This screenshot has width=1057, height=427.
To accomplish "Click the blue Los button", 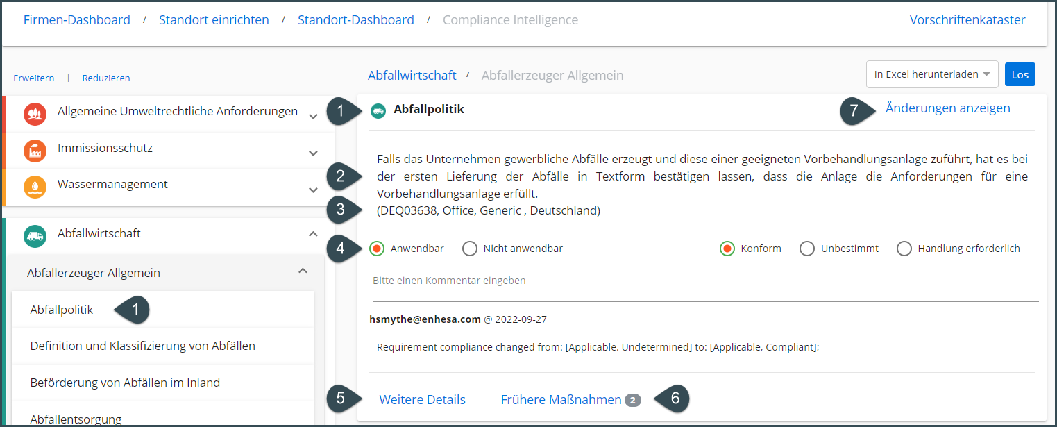I will [1020, 74].
